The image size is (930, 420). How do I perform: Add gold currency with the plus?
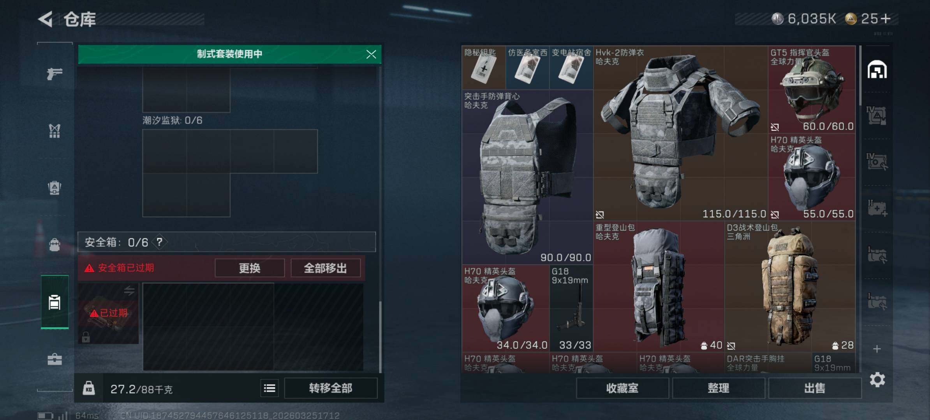886,18
